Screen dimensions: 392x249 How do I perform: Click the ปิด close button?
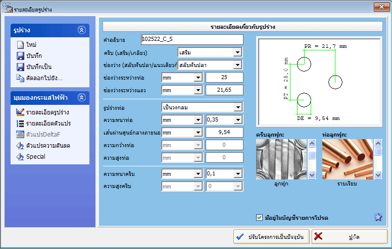(x=342, y=236)
